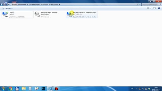The height and width of the screenshot is (91, 162).
Task: Show hidden tray icons arrow
Action: tap(136, 89)
